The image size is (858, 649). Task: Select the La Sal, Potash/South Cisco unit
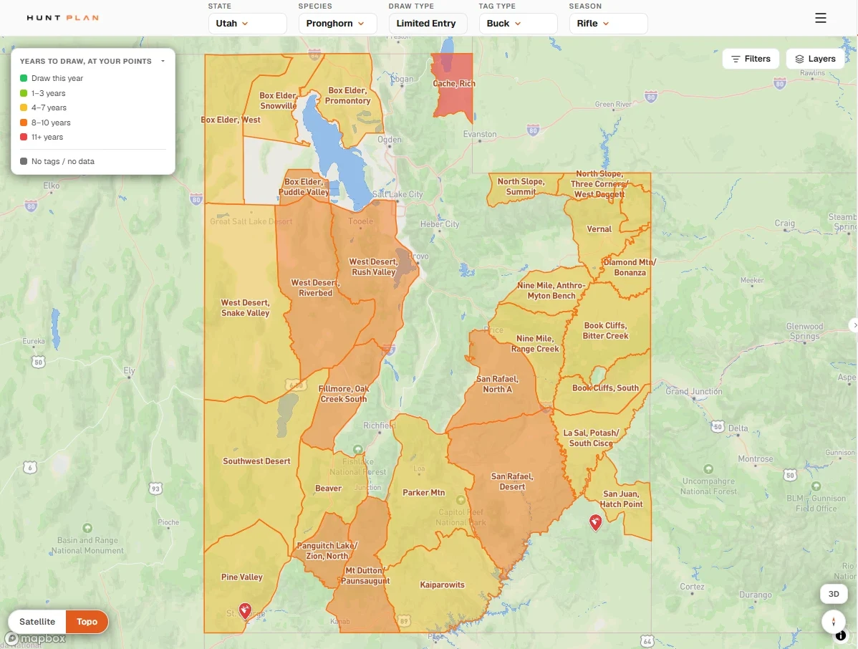(591, 438)
